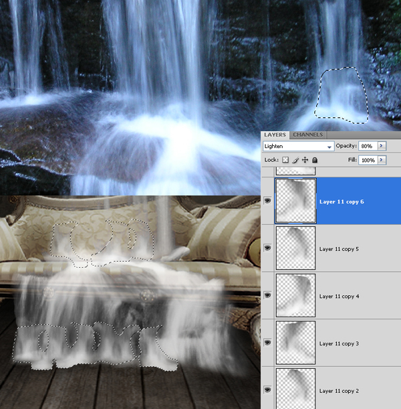This screenshot has width=401, height=409.
Task: Click the lock image pixels brush icon
Action: point(295,161)
